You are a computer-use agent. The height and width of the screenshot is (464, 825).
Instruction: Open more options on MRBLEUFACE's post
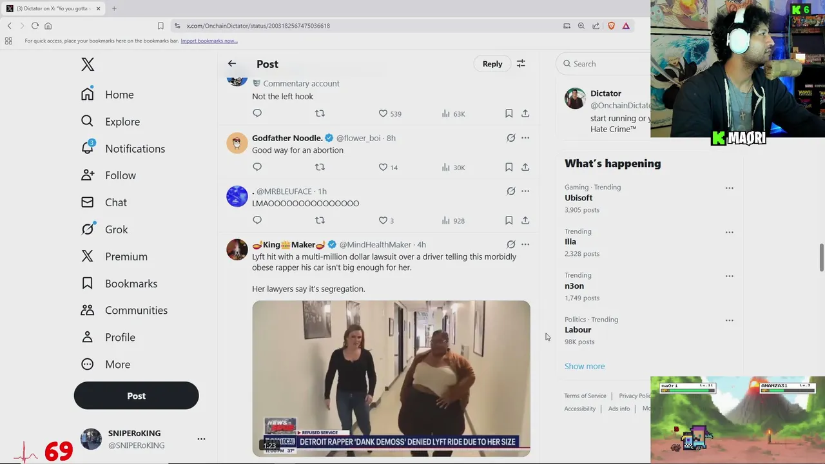click(525, 191)
